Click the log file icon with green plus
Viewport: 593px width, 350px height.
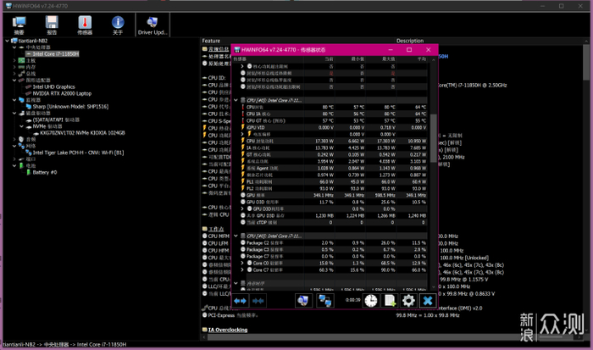(x=390, y=300)
